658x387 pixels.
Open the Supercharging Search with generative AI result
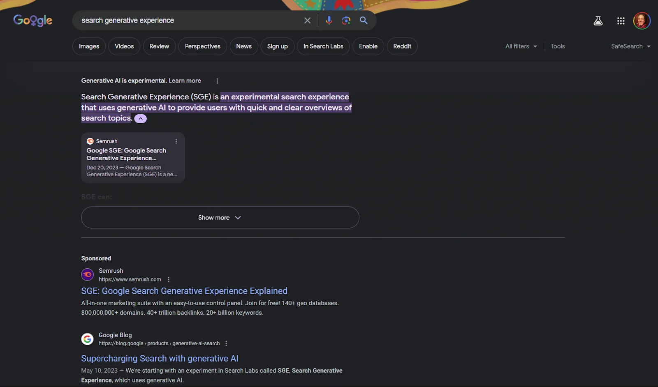point(160,358)
